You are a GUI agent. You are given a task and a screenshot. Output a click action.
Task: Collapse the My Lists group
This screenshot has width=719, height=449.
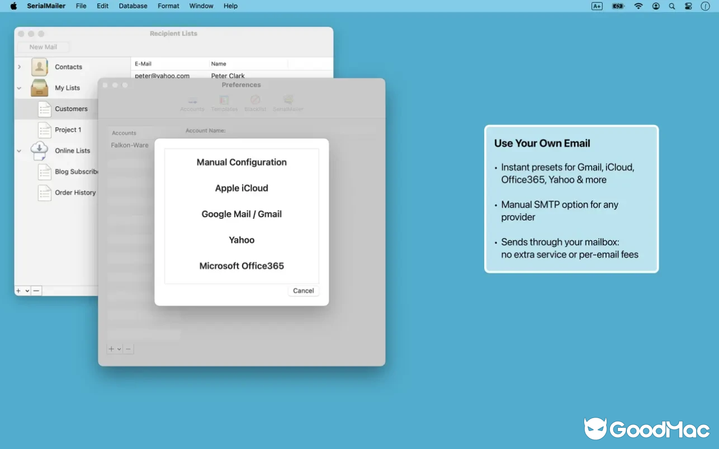point(19,88)
